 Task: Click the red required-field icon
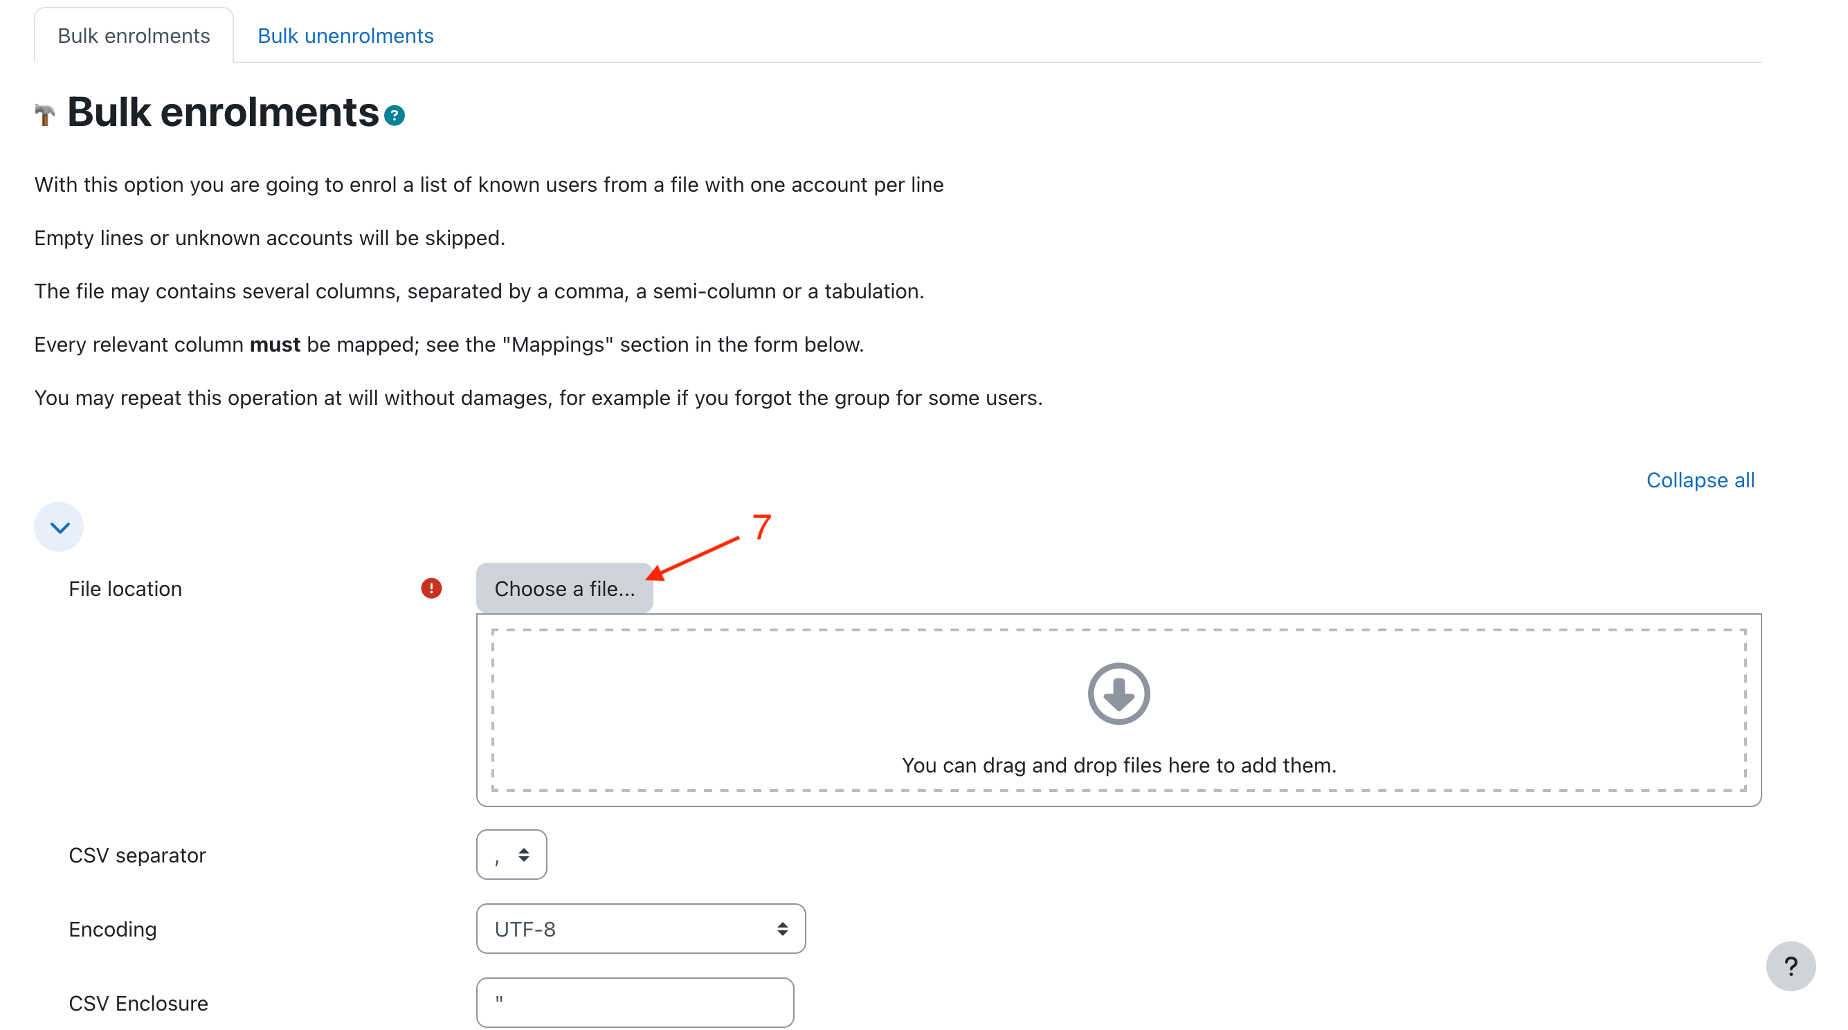coord(431,588)
